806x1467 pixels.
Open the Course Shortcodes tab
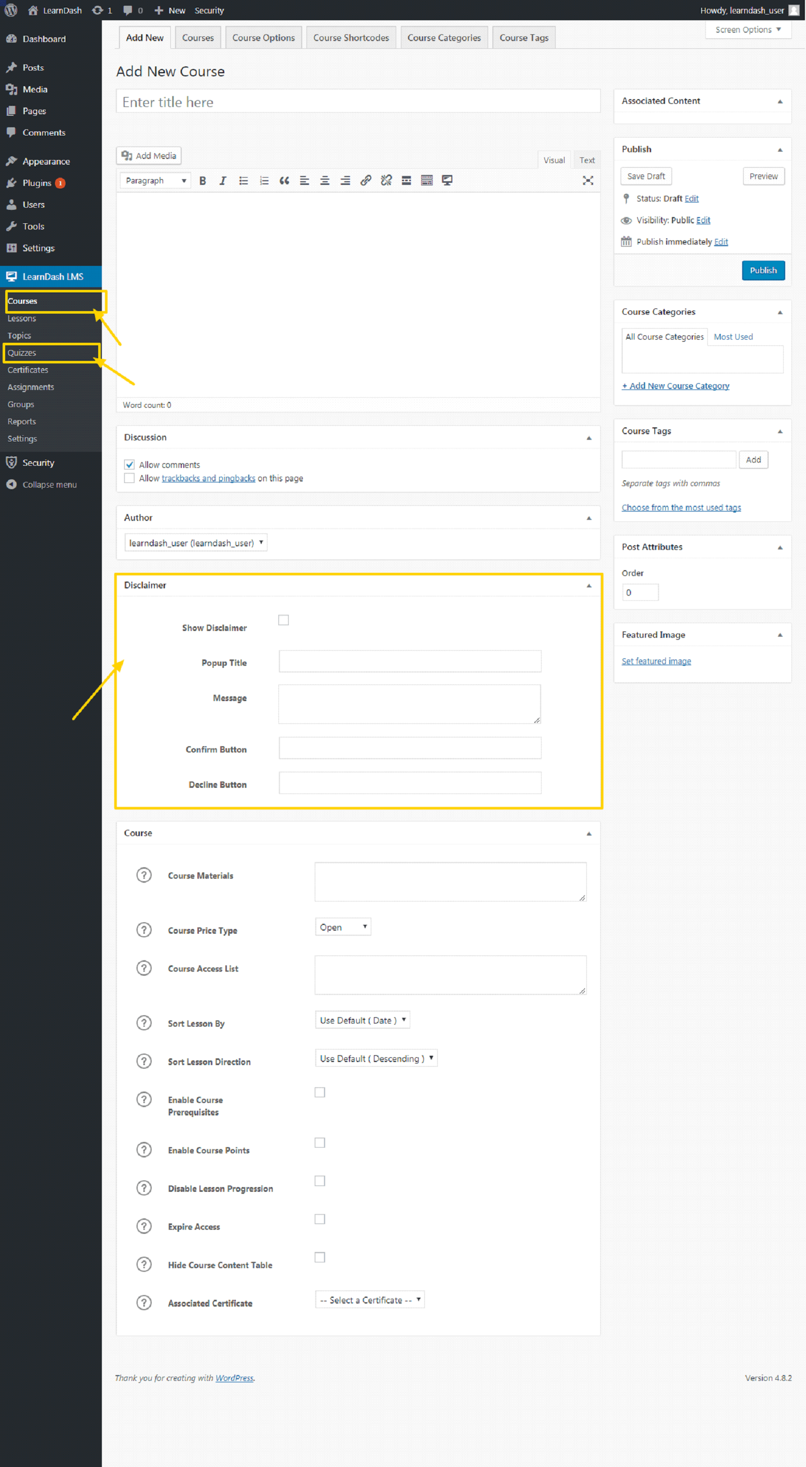[x=351, y=37]
